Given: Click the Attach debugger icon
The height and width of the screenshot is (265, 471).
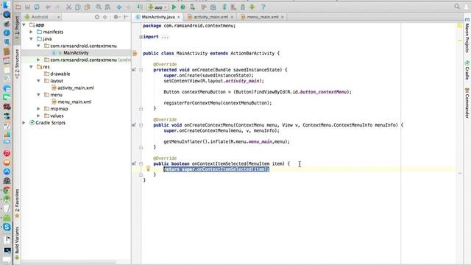Looking at the screenshot, I should click(193, 7).
